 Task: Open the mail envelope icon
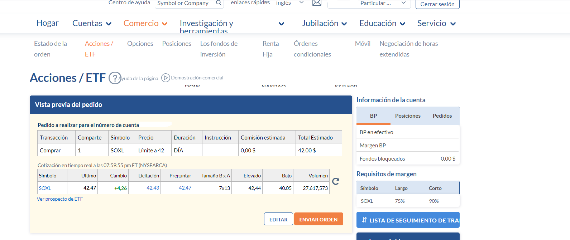click(316, 3)
